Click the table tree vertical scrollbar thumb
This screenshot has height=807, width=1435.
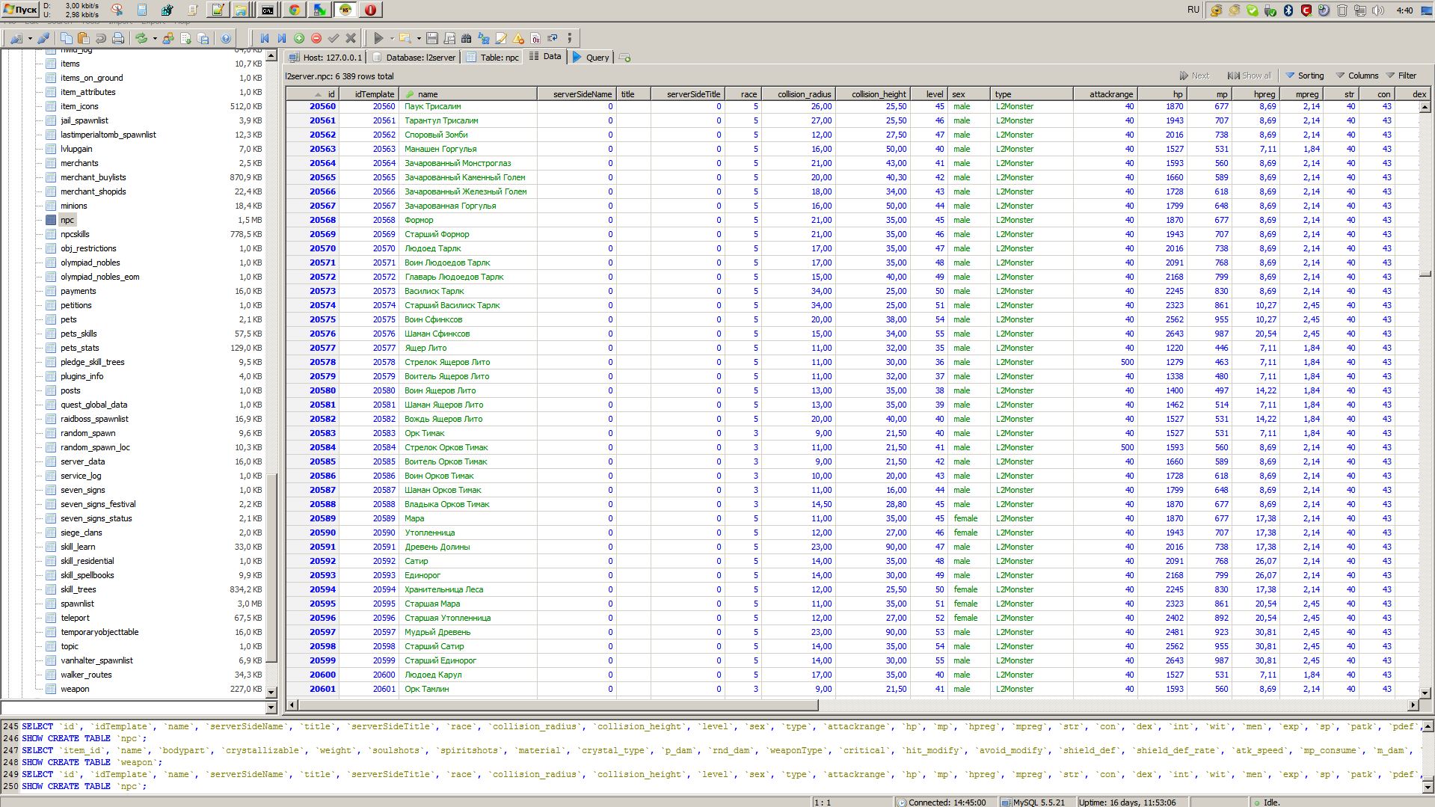click(271, 568)
